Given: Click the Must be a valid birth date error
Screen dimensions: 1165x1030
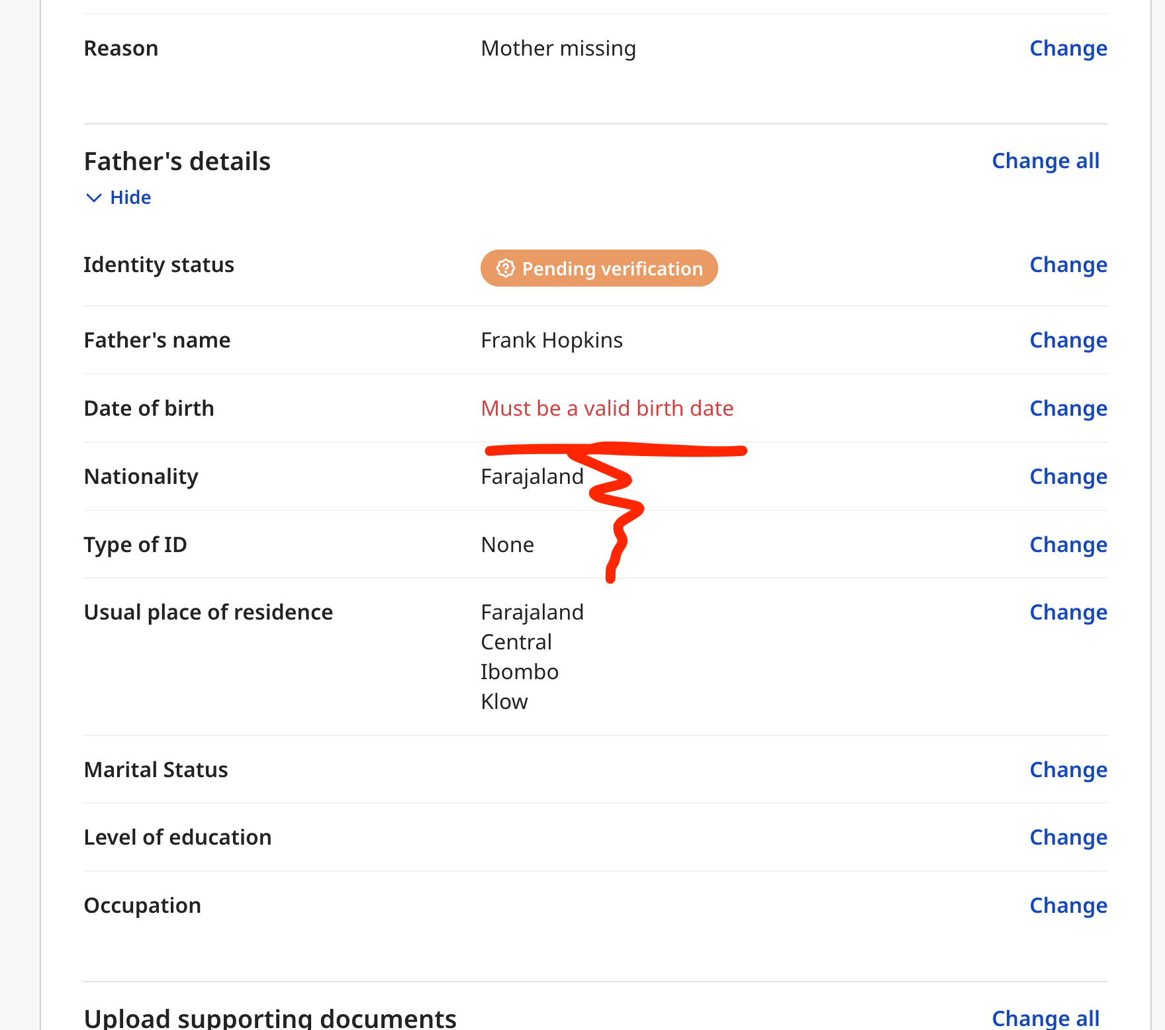Looking at the screenshot, I should tap(607, 408).
